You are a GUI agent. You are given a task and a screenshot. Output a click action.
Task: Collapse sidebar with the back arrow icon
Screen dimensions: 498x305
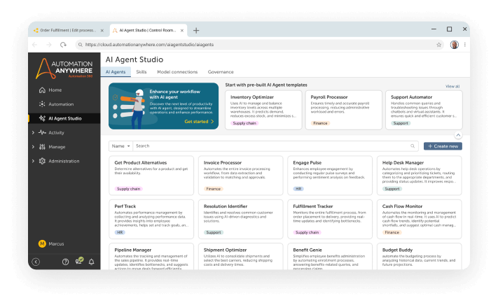[x=36, y=262]
